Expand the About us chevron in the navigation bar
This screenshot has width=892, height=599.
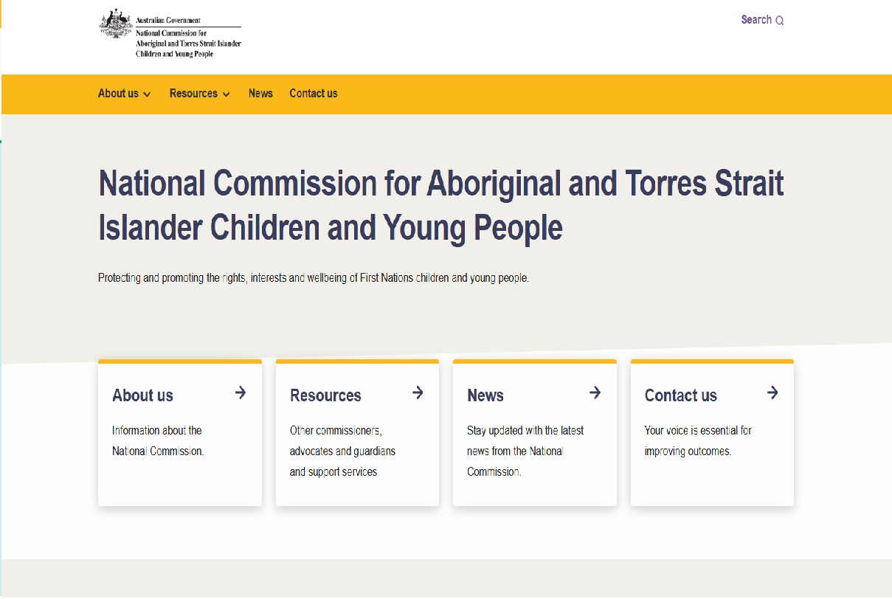click(147, 94)
